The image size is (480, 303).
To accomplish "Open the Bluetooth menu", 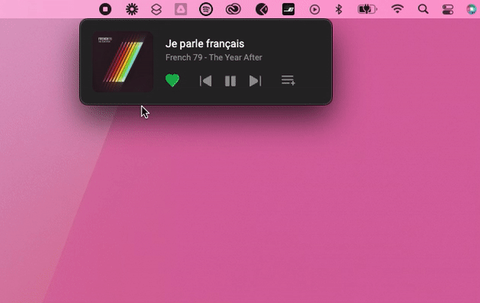I will coord(338,10).
